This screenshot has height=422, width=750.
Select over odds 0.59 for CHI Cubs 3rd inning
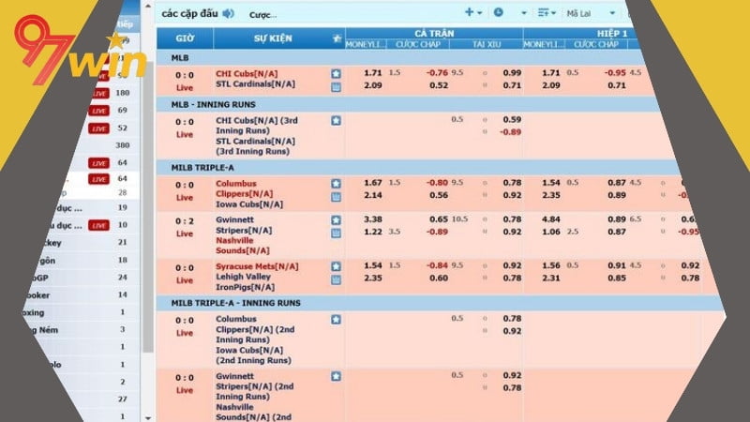pos(512,120)
